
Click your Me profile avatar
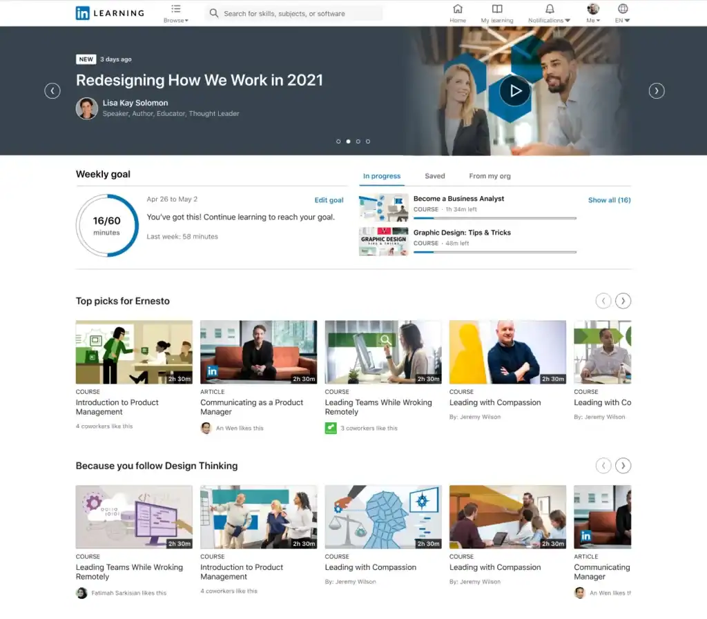[x=592, y=9]
